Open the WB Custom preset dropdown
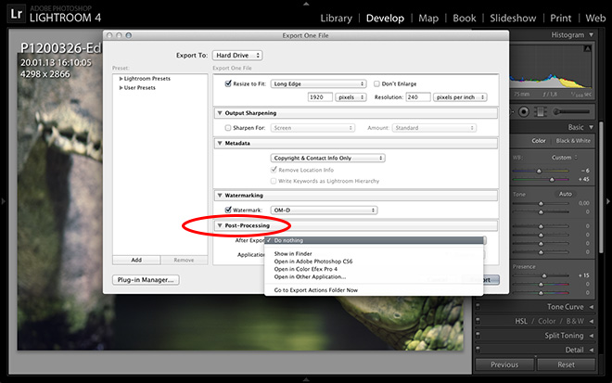This screenshot has height=383, width=612. [x=565, y=158]
